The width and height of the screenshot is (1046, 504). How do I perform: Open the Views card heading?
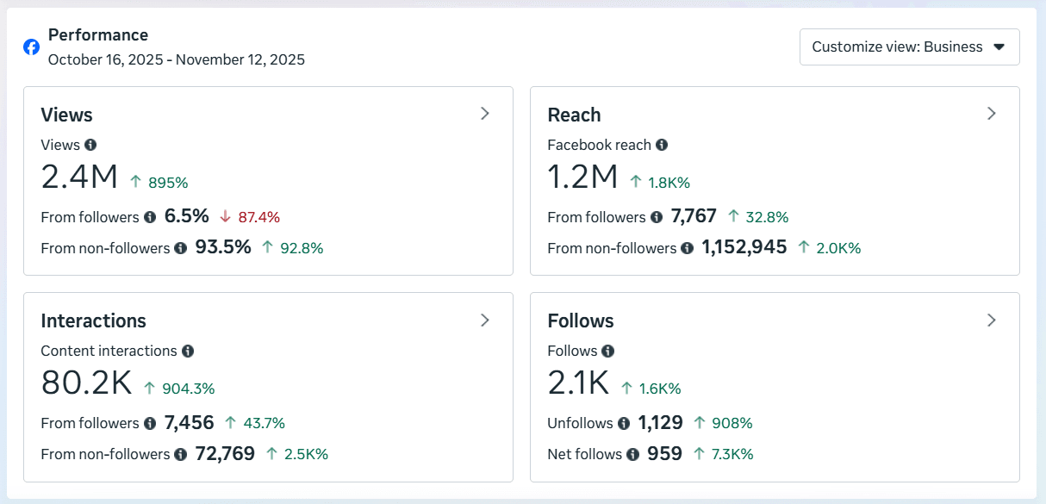click(x=66, y=115)
